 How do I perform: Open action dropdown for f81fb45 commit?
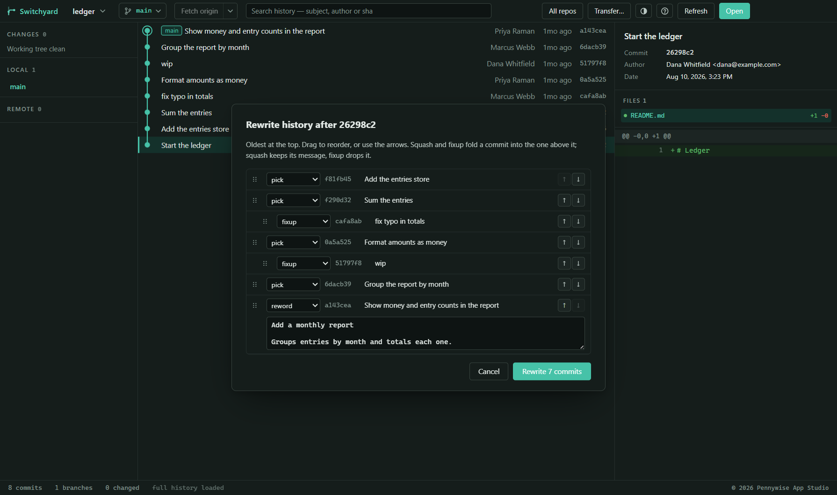coord(293,179)
